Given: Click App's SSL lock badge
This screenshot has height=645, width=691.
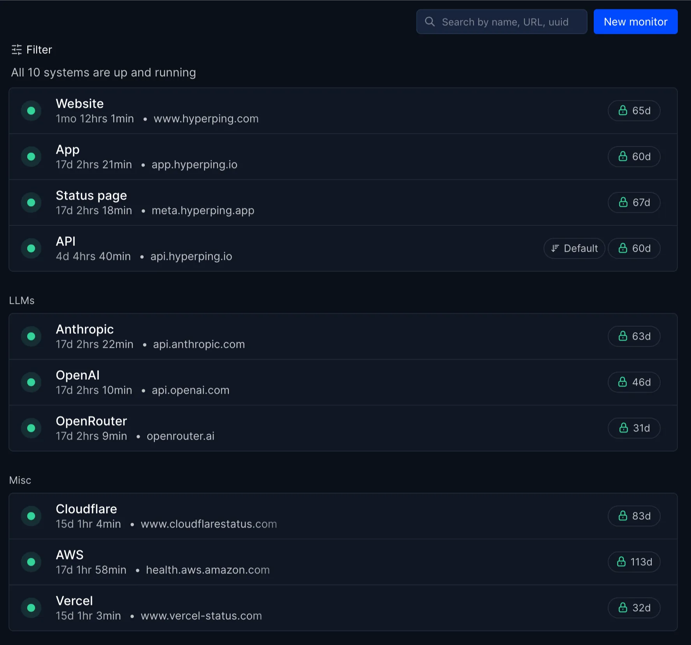Looking at the screenshot, I should pos(634,157).
